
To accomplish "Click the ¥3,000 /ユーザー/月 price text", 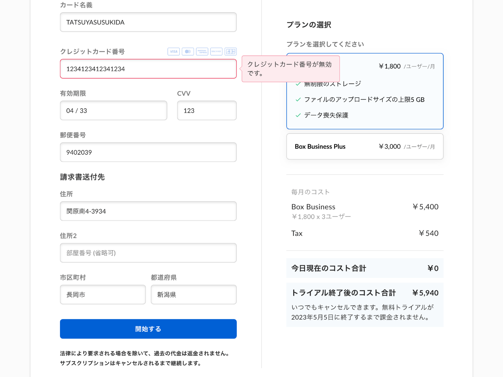I will pos(407,146).
